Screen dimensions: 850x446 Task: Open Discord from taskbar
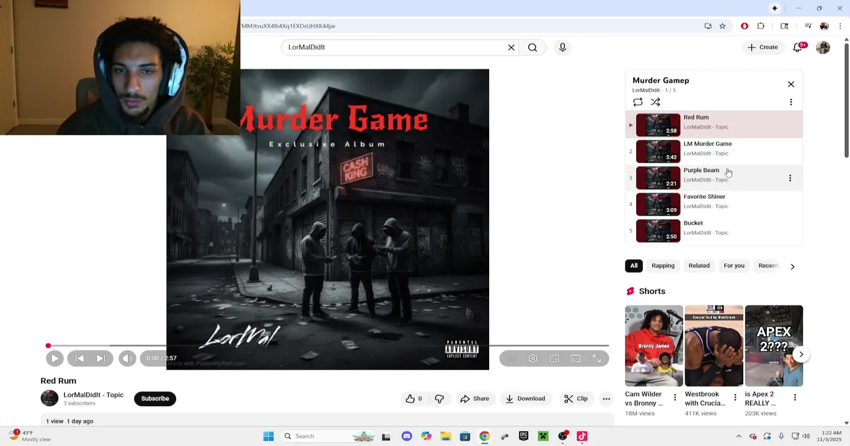click(x=407, y=436)
